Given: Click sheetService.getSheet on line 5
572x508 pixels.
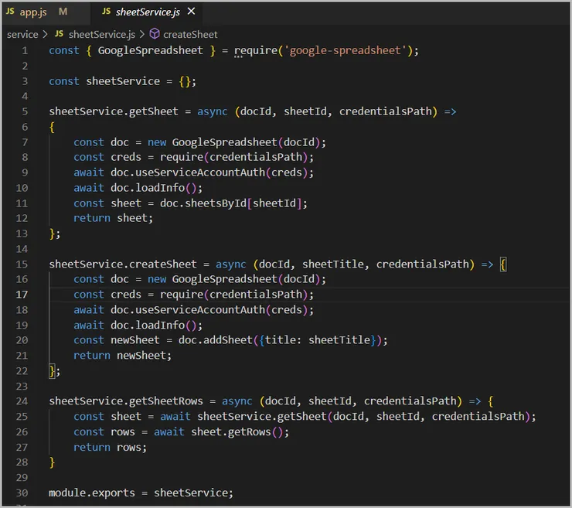Looking at the screenshot, I should 114,111.
